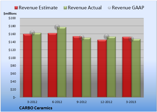Screen dimensions: 157x112
Task: Click the GAAP sphere marker for 12-2012
Action: point(107,37)
